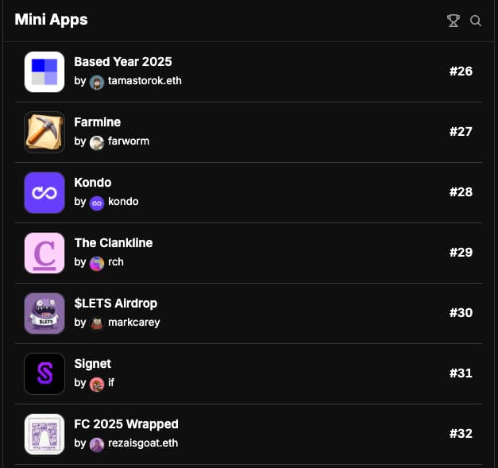
Task: Open the trophy leaderboard icon
Action: pos(454,21)
